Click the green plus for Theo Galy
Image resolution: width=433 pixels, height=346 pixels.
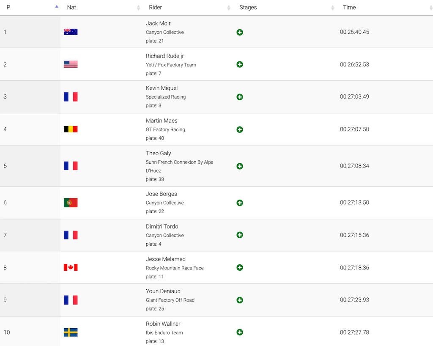click(x=240, y=166)
